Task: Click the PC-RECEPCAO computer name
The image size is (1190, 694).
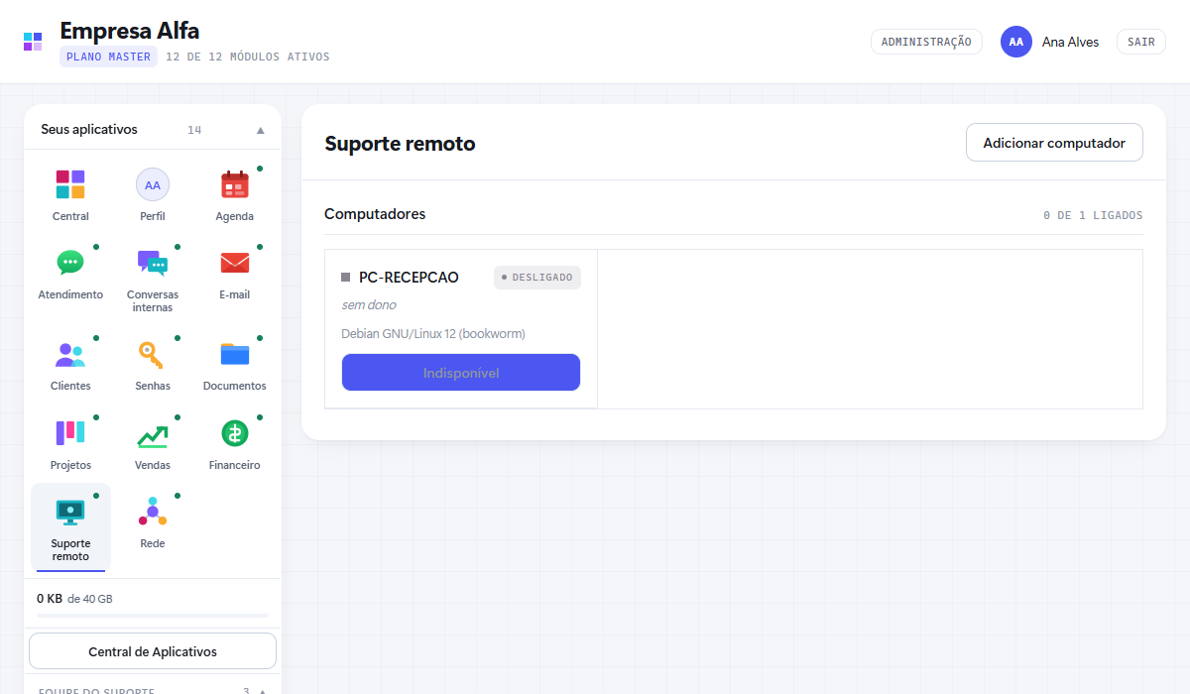Action: pyautogui.click(x=409, y=278)
